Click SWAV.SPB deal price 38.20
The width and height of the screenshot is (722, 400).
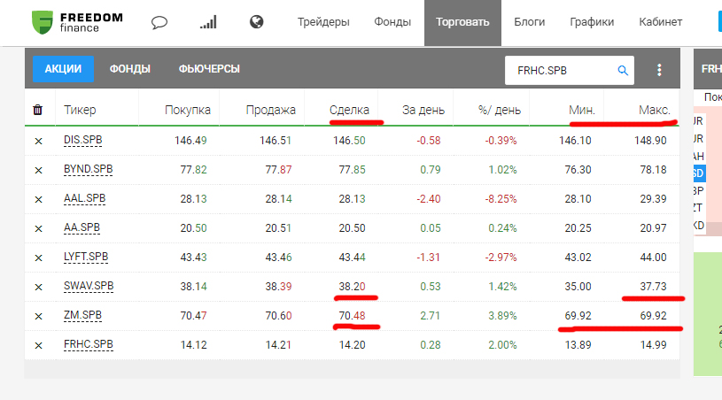pyautogui.click(x=352, y=287)
